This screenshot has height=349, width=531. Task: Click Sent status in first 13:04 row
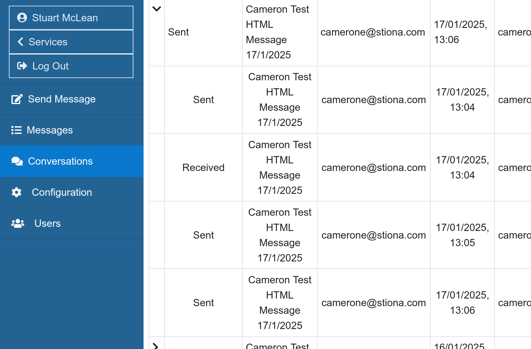point(203,100)
